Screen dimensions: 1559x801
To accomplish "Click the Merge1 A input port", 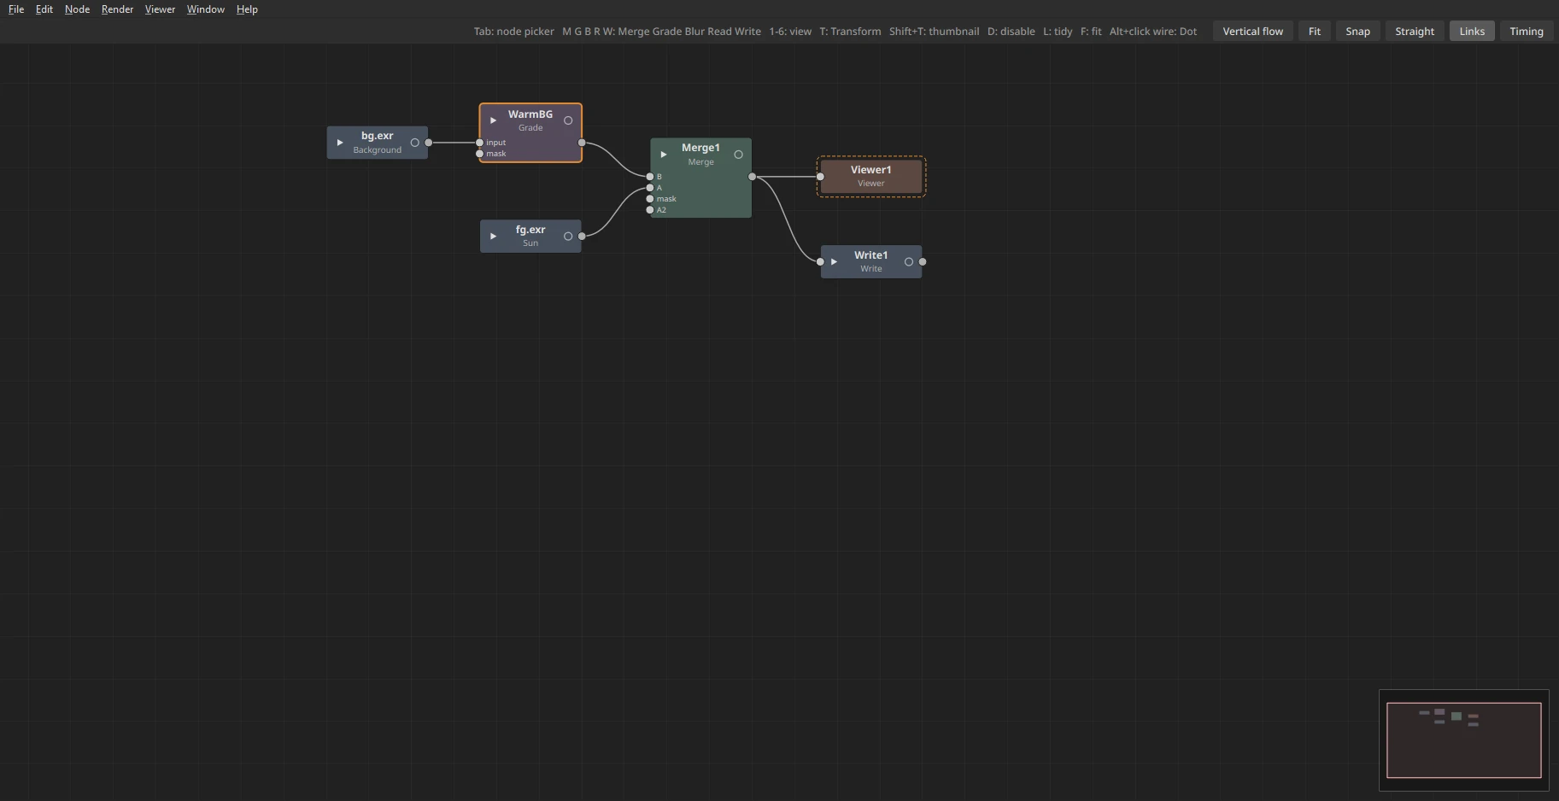I will click(650, 188).
